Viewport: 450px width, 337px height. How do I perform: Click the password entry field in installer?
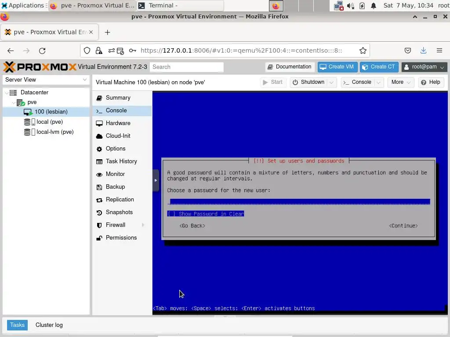tap(299, 202)
